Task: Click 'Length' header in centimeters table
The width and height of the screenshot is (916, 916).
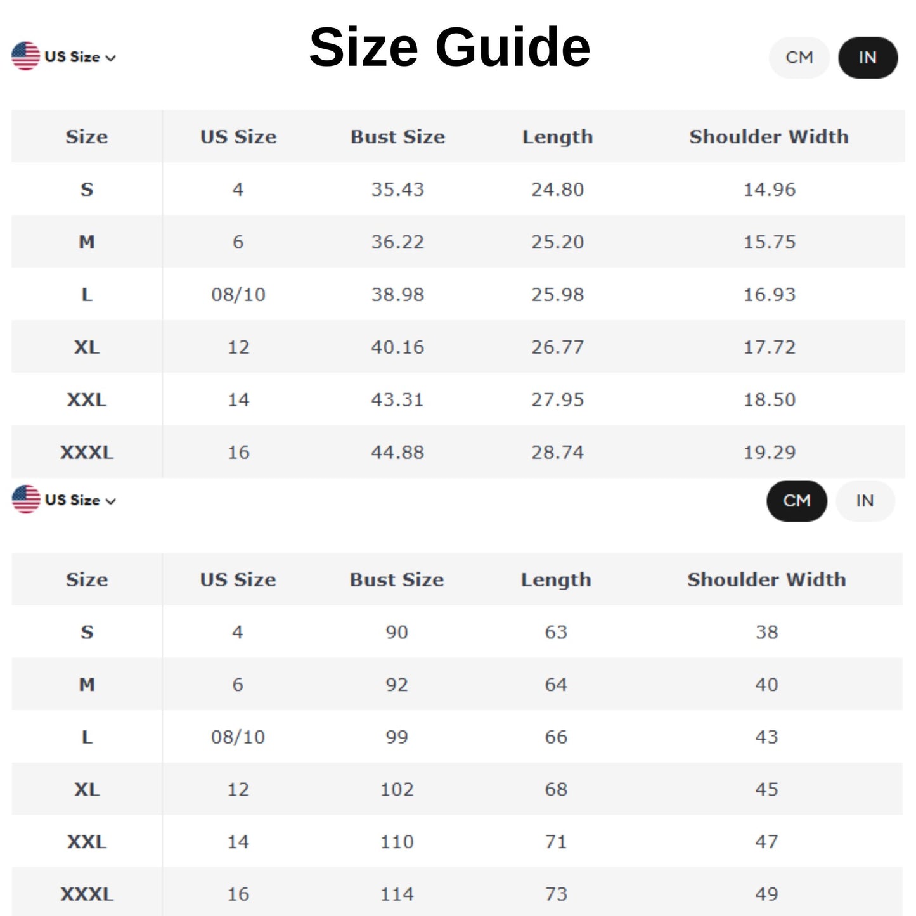Action: [556, 580]
